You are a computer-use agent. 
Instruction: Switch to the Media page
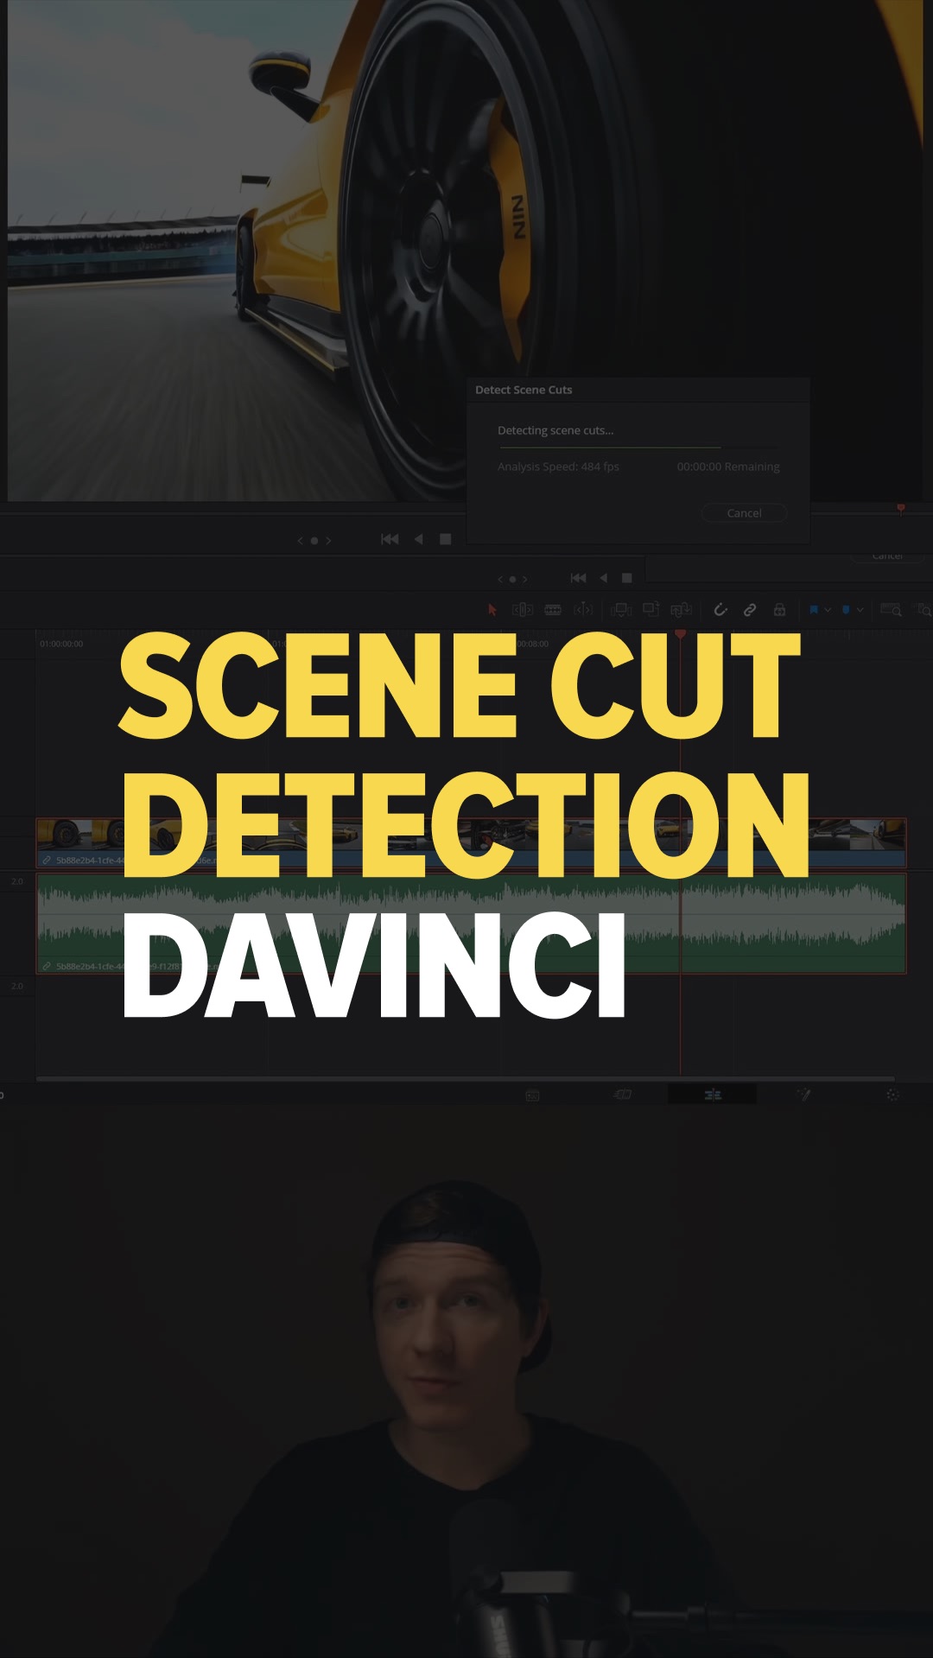(533, 1095)
